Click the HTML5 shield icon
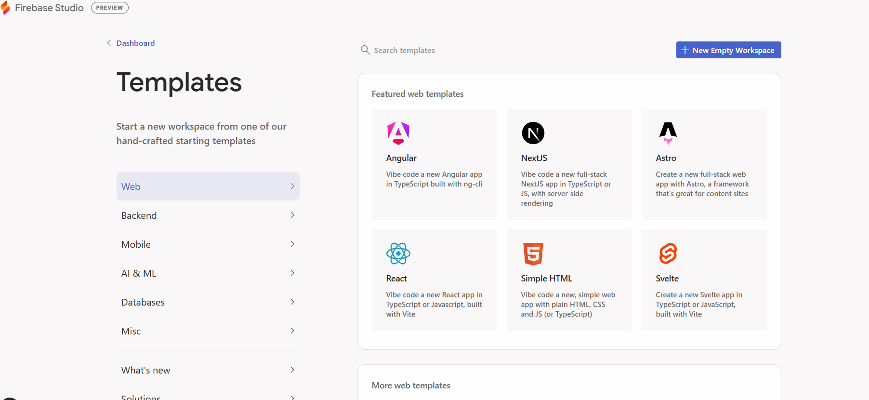This screenshot has width=869, height=400. click(533, 253)
